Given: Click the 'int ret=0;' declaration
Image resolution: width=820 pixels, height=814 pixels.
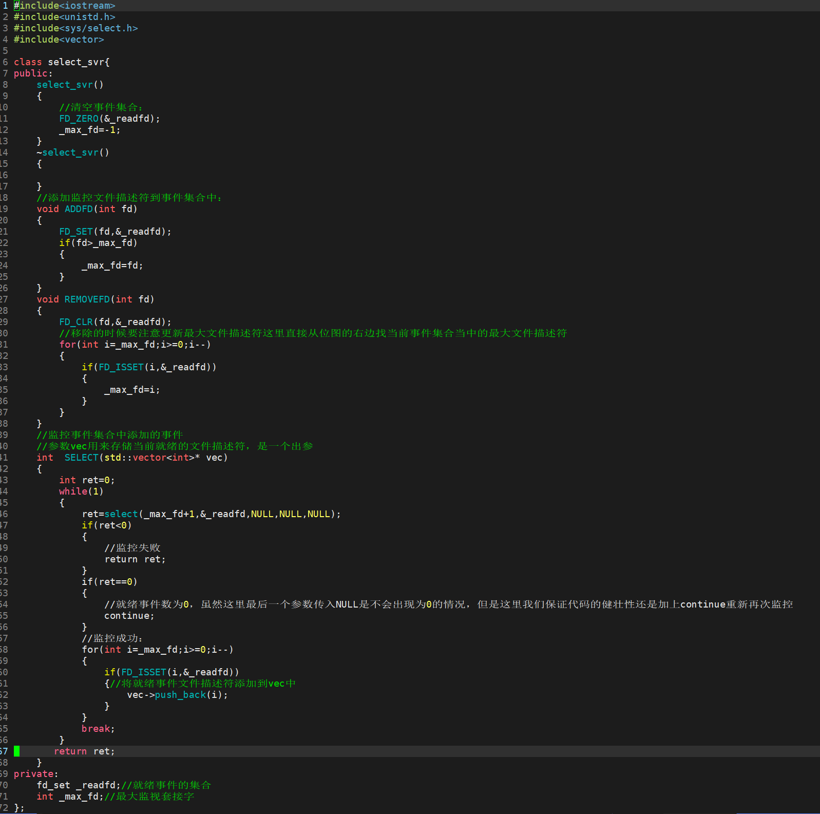Looking at the screenshot, I should point(87,480).
